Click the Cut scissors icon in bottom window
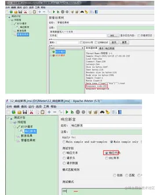Viewport: 160px width, 195px height. click(31, 112)
